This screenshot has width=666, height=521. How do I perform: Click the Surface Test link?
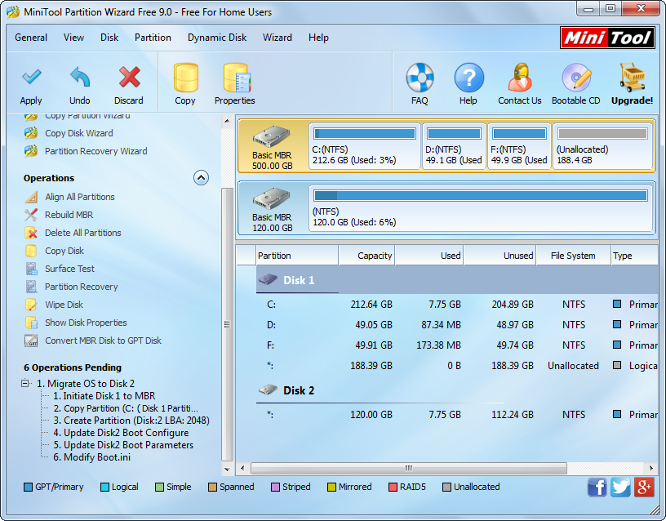click(69, 269)
